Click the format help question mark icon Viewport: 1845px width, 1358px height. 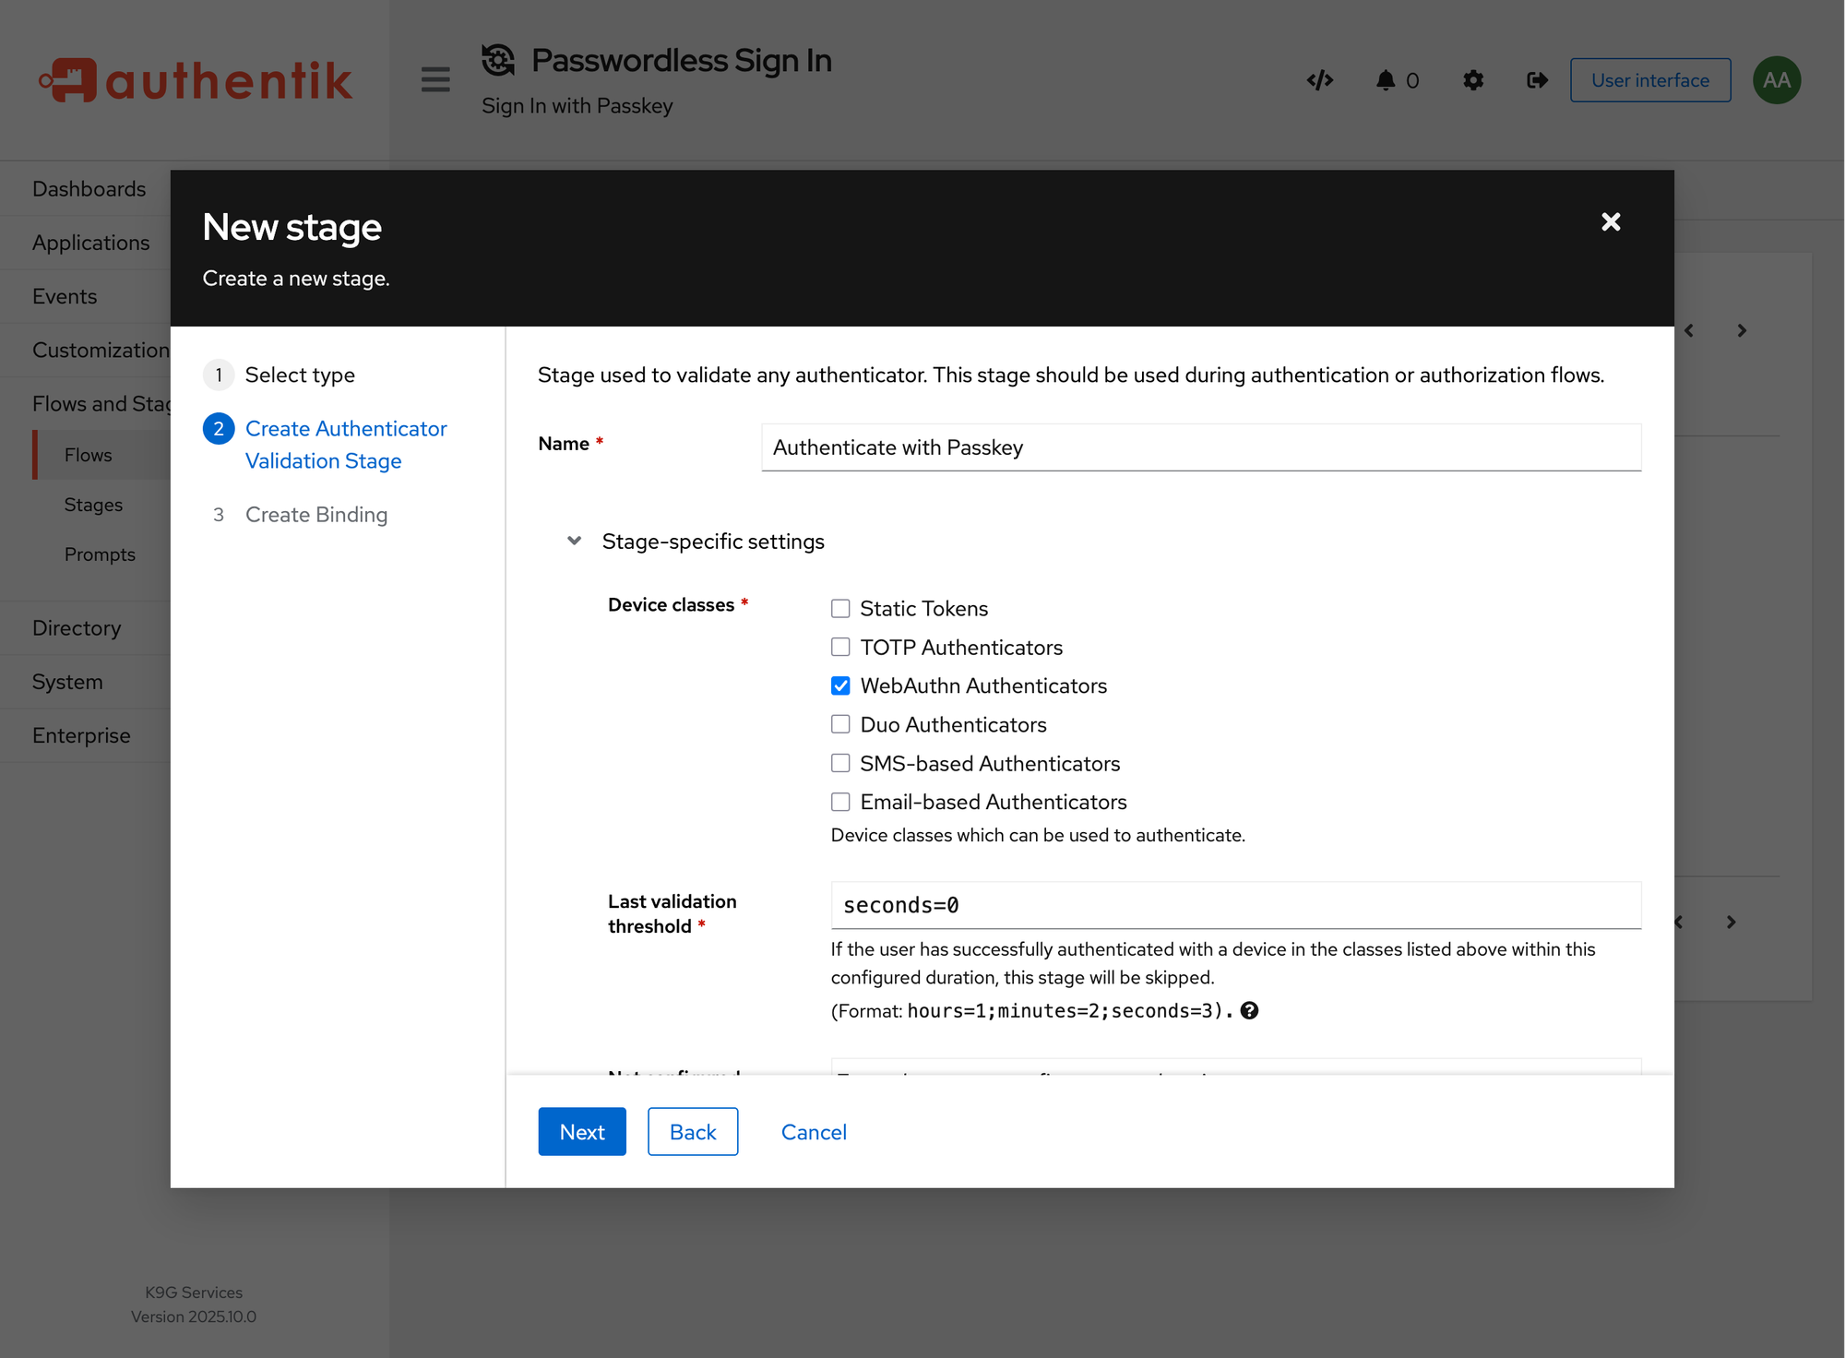click(x=1249, y=1010)
